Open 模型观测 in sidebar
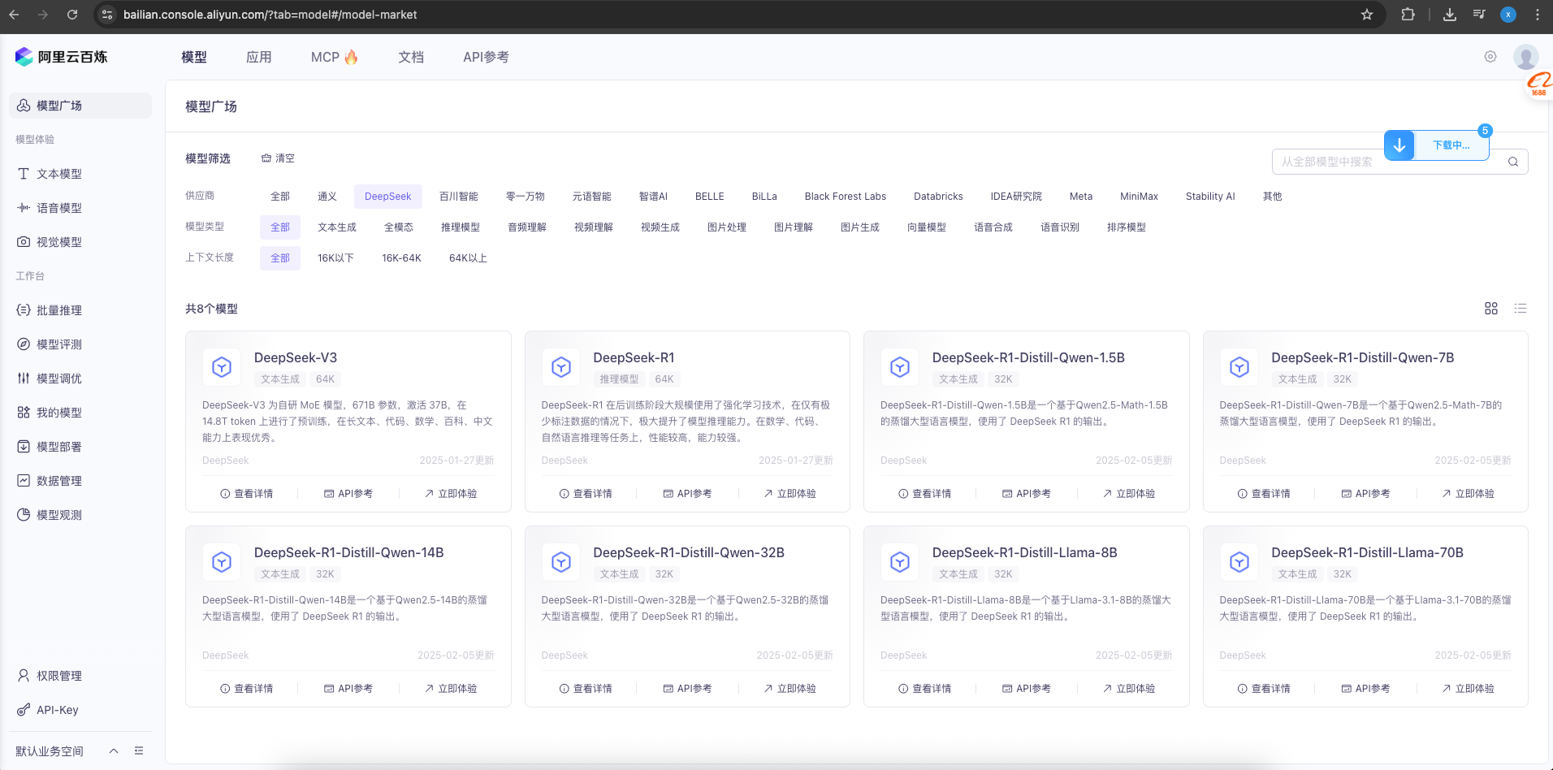 click(80, 515)
